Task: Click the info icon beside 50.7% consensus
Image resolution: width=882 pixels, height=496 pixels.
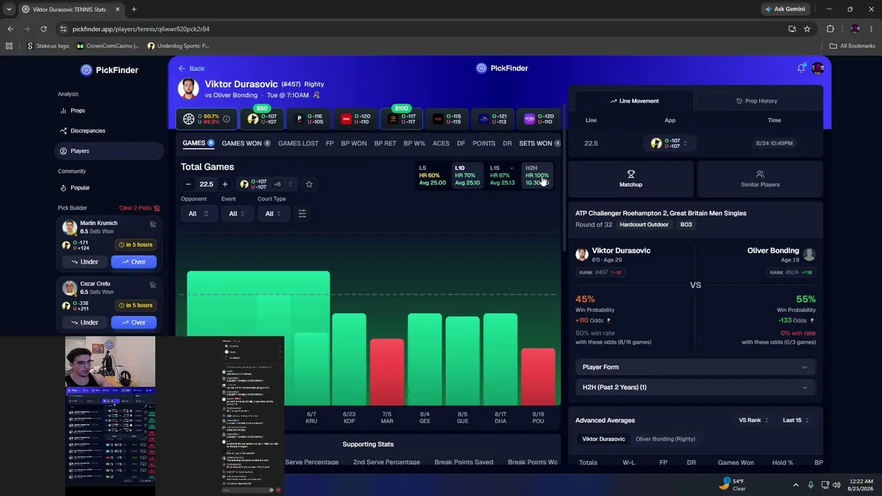Action: click(x=226, y=119)
